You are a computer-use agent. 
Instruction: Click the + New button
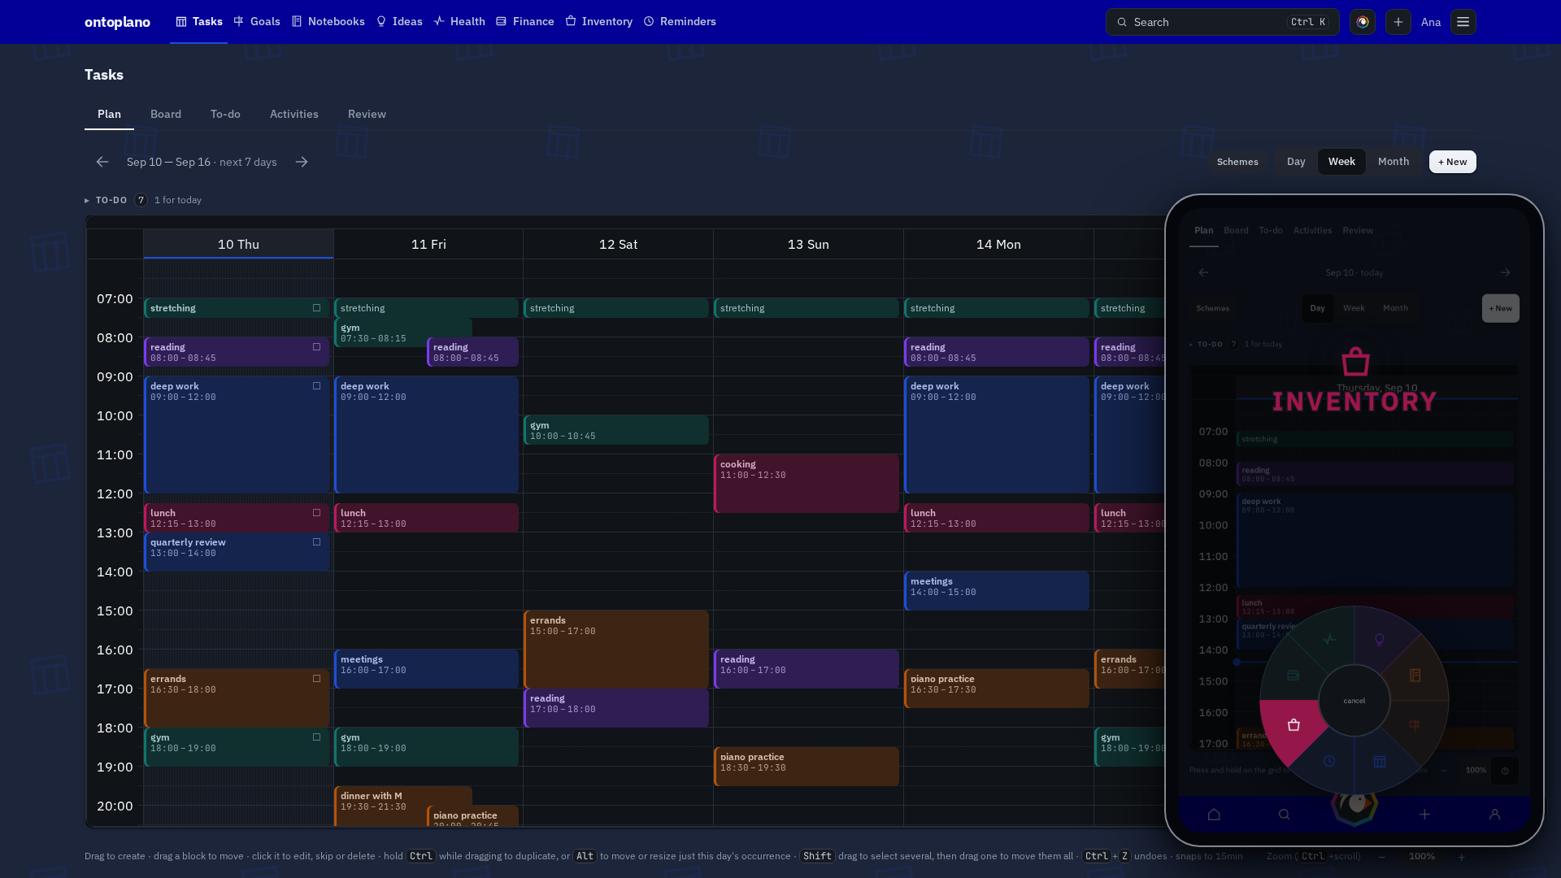tap(1452, 162)
